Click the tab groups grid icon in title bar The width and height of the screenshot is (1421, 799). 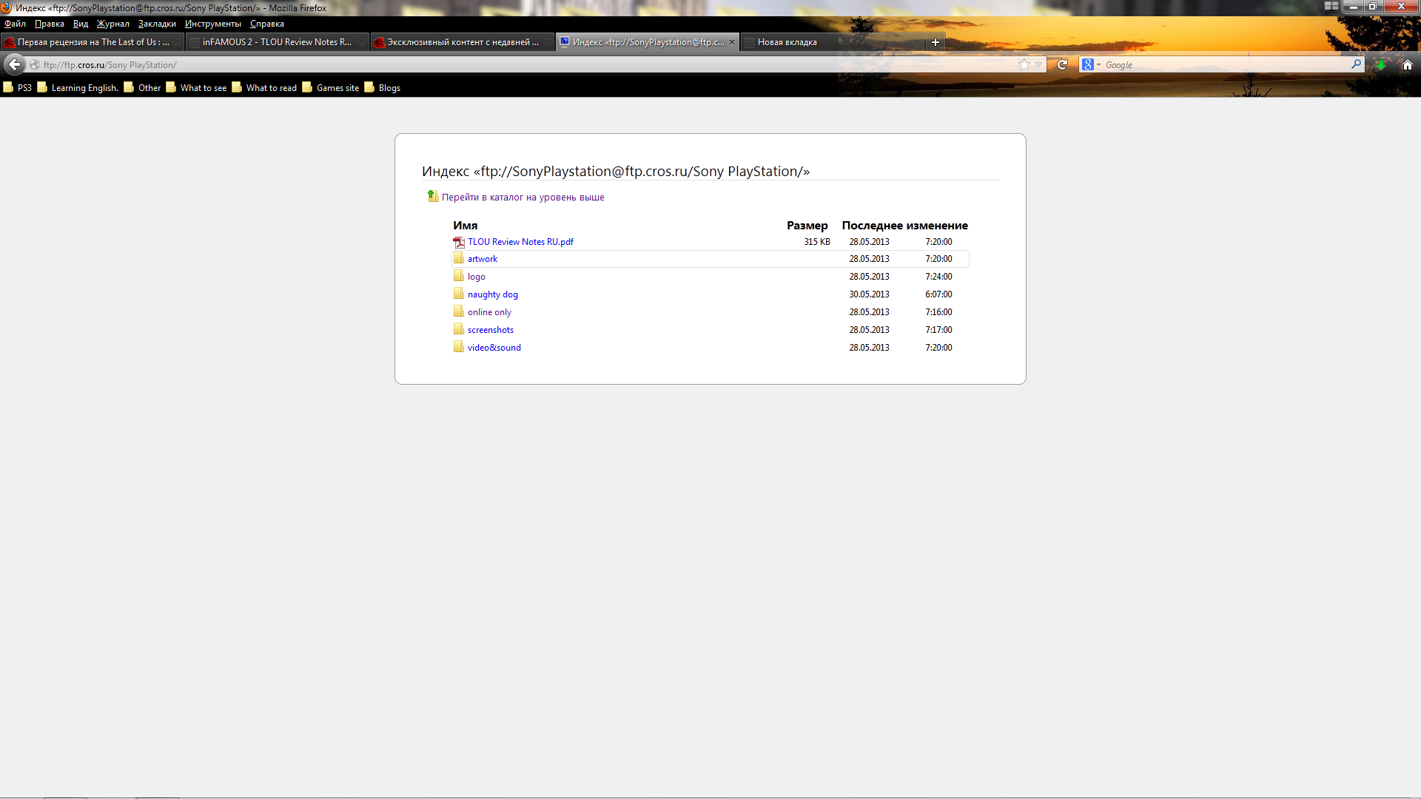[x=1331, y=6]
